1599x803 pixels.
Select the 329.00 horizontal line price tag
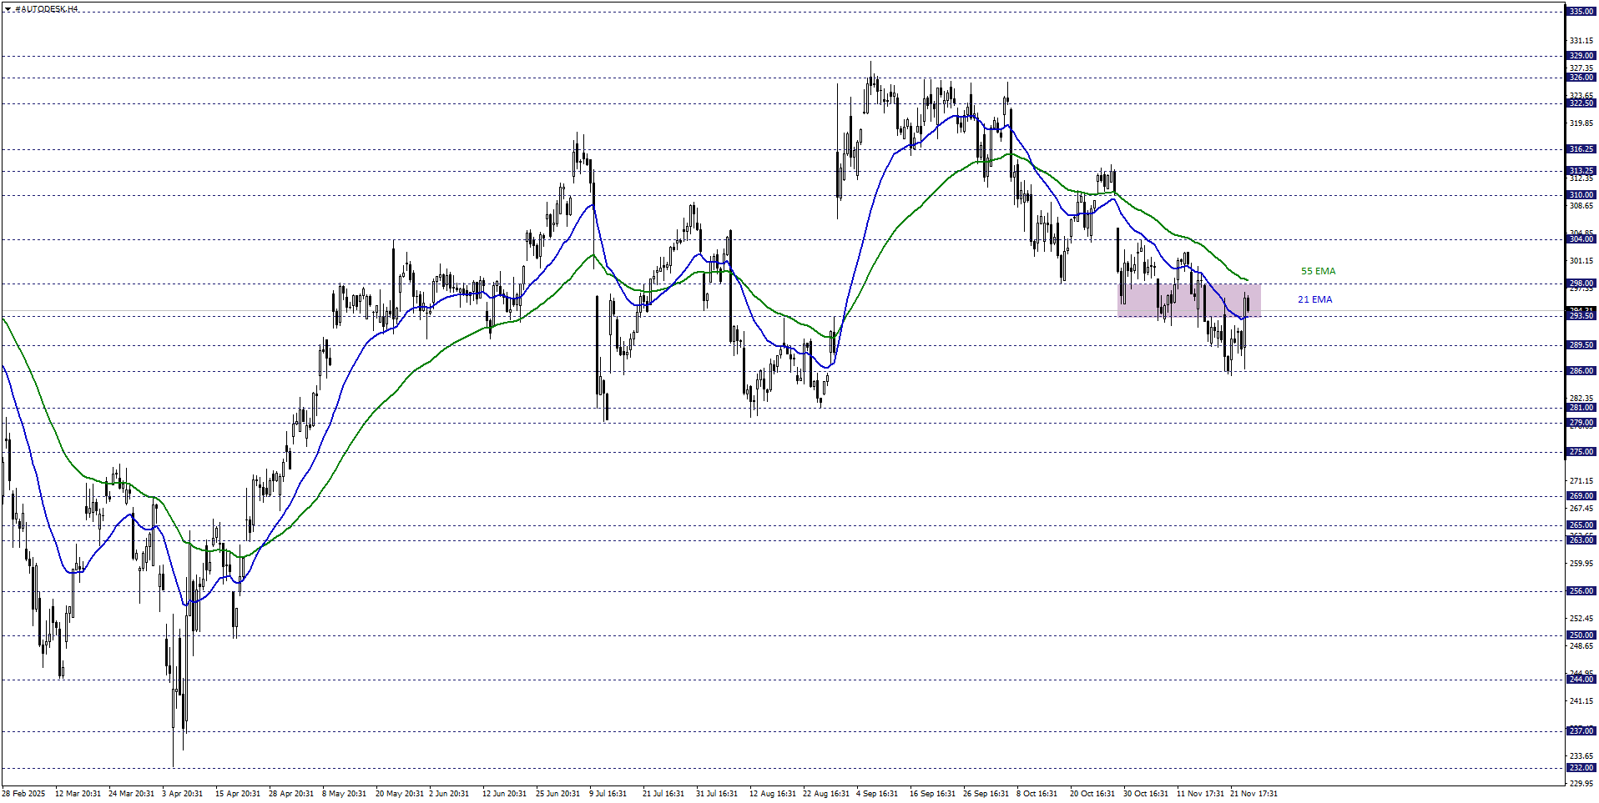[1581, 56]
